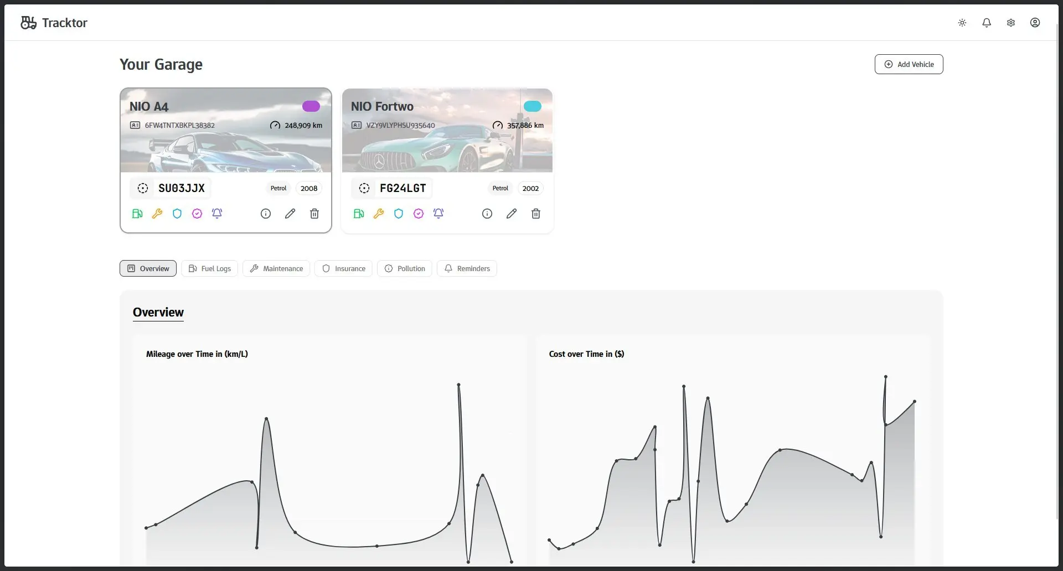This screenshot has height=571, width=1063.
Task: Click the Add Vehicle button
Action: click(x=909, y=64)
